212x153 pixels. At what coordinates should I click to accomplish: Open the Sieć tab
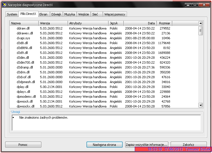(x=97, y=14)
